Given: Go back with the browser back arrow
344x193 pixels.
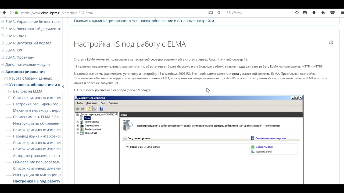Looking at the screenshot, I should click(4, 13).
